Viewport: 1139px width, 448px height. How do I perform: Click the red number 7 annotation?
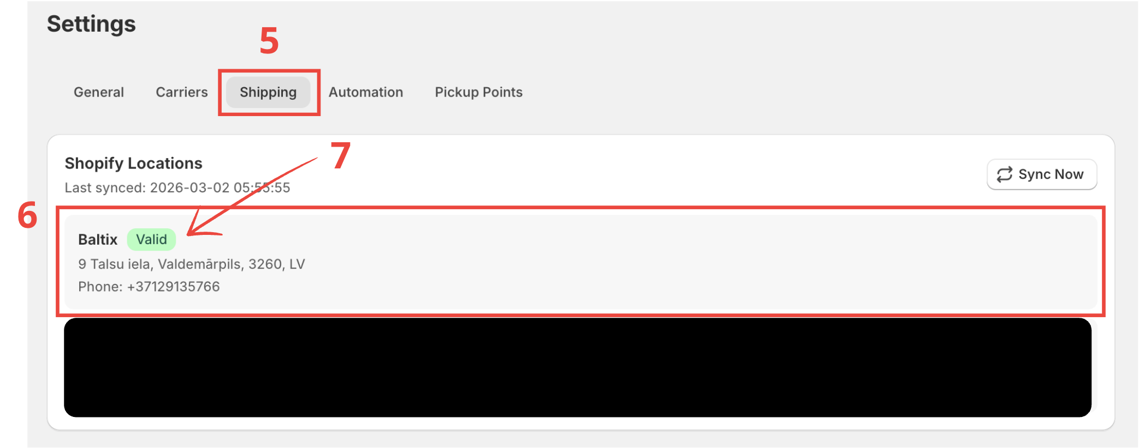341,155
